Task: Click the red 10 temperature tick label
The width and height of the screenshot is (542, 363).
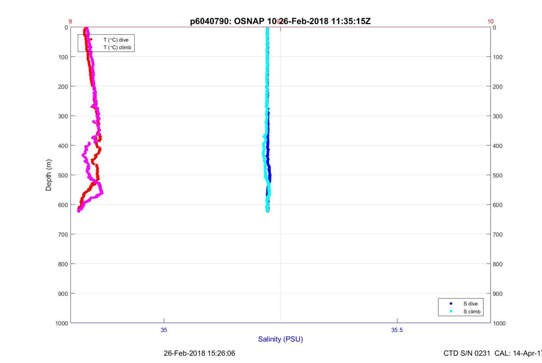Action: (491, 21)
